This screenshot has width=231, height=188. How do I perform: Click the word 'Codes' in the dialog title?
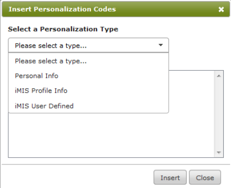[105, 9]
